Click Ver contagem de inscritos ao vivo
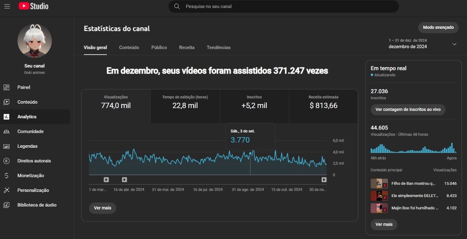The image size is (467, 239). pos(408,109)
